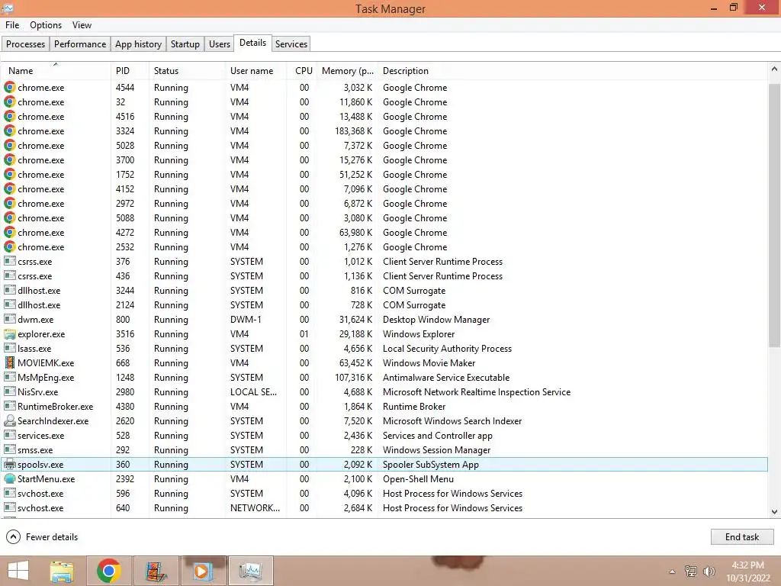Sort by the Status column header
This screenshot has width=781, height=586.
(187, 71)
